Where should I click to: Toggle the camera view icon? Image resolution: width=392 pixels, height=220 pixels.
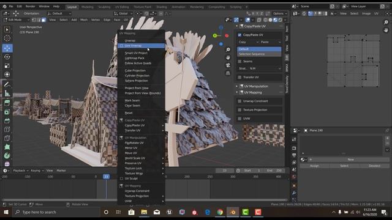click(228, 65)
